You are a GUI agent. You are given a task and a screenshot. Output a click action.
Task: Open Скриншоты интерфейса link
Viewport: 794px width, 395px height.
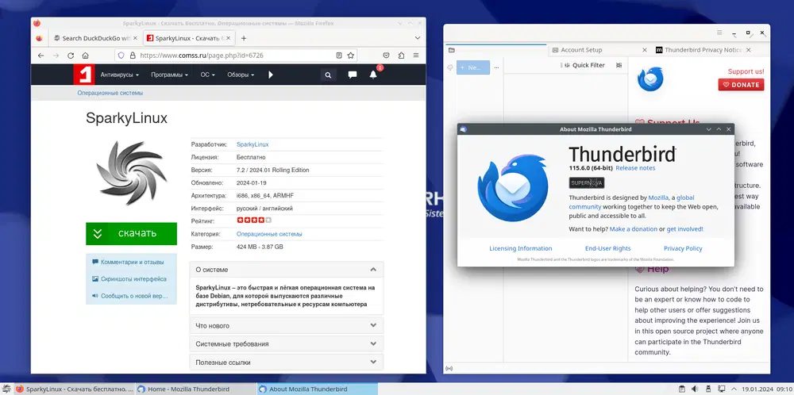tap(133, 278)
